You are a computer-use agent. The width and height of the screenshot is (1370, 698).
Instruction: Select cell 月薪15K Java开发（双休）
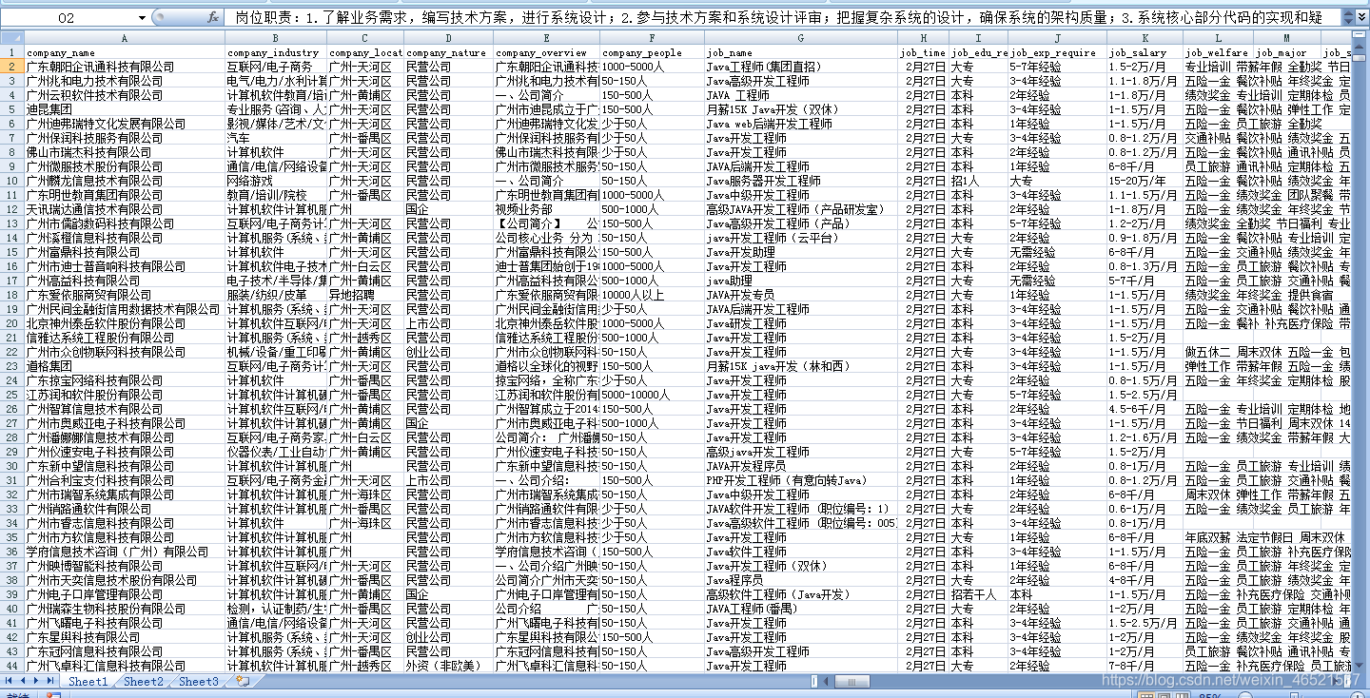(x=801, y=109)
